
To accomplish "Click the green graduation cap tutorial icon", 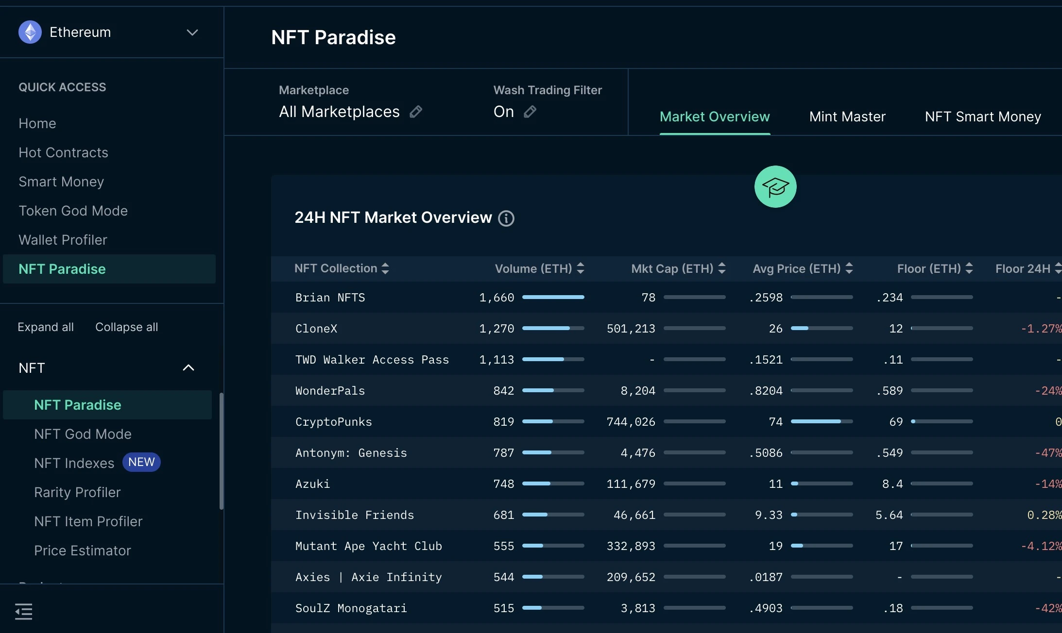I will [775, 187].
